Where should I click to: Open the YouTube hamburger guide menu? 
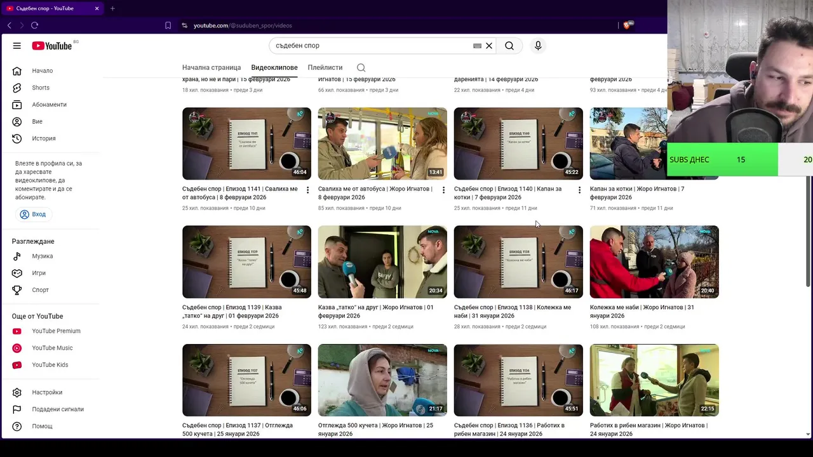(17, 46)
